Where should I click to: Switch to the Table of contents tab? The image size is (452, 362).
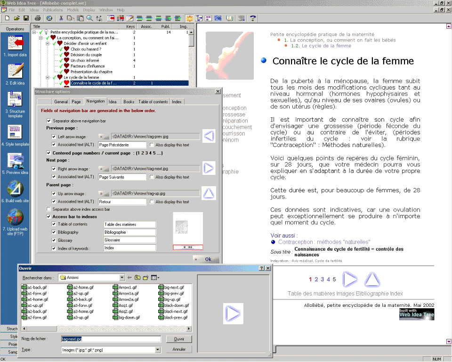tap(153, 101)
